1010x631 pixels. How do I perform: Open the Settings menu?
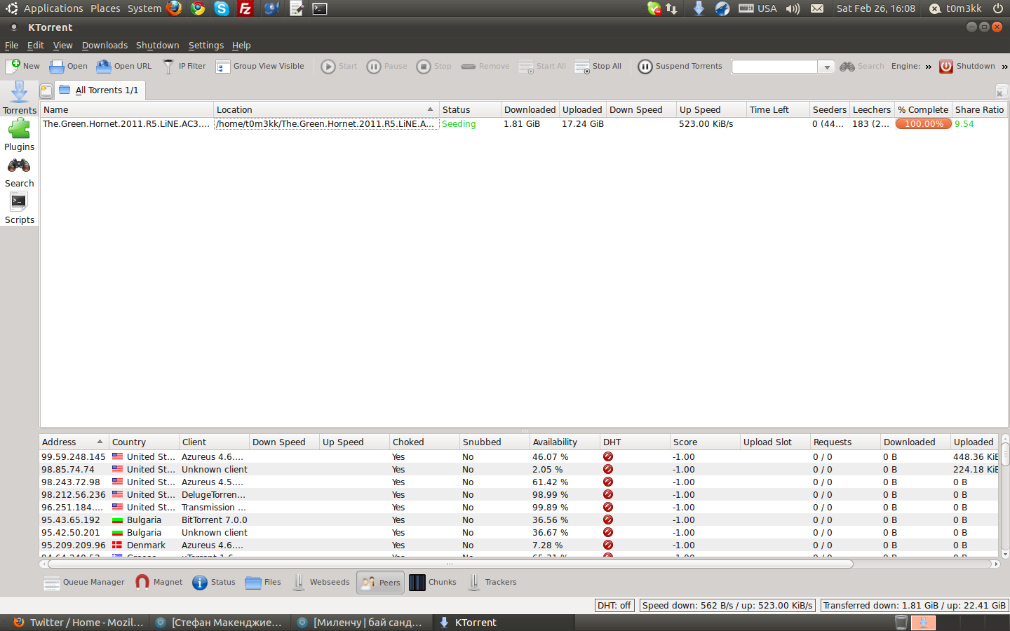pyautogui.click(x=206, y=46)
